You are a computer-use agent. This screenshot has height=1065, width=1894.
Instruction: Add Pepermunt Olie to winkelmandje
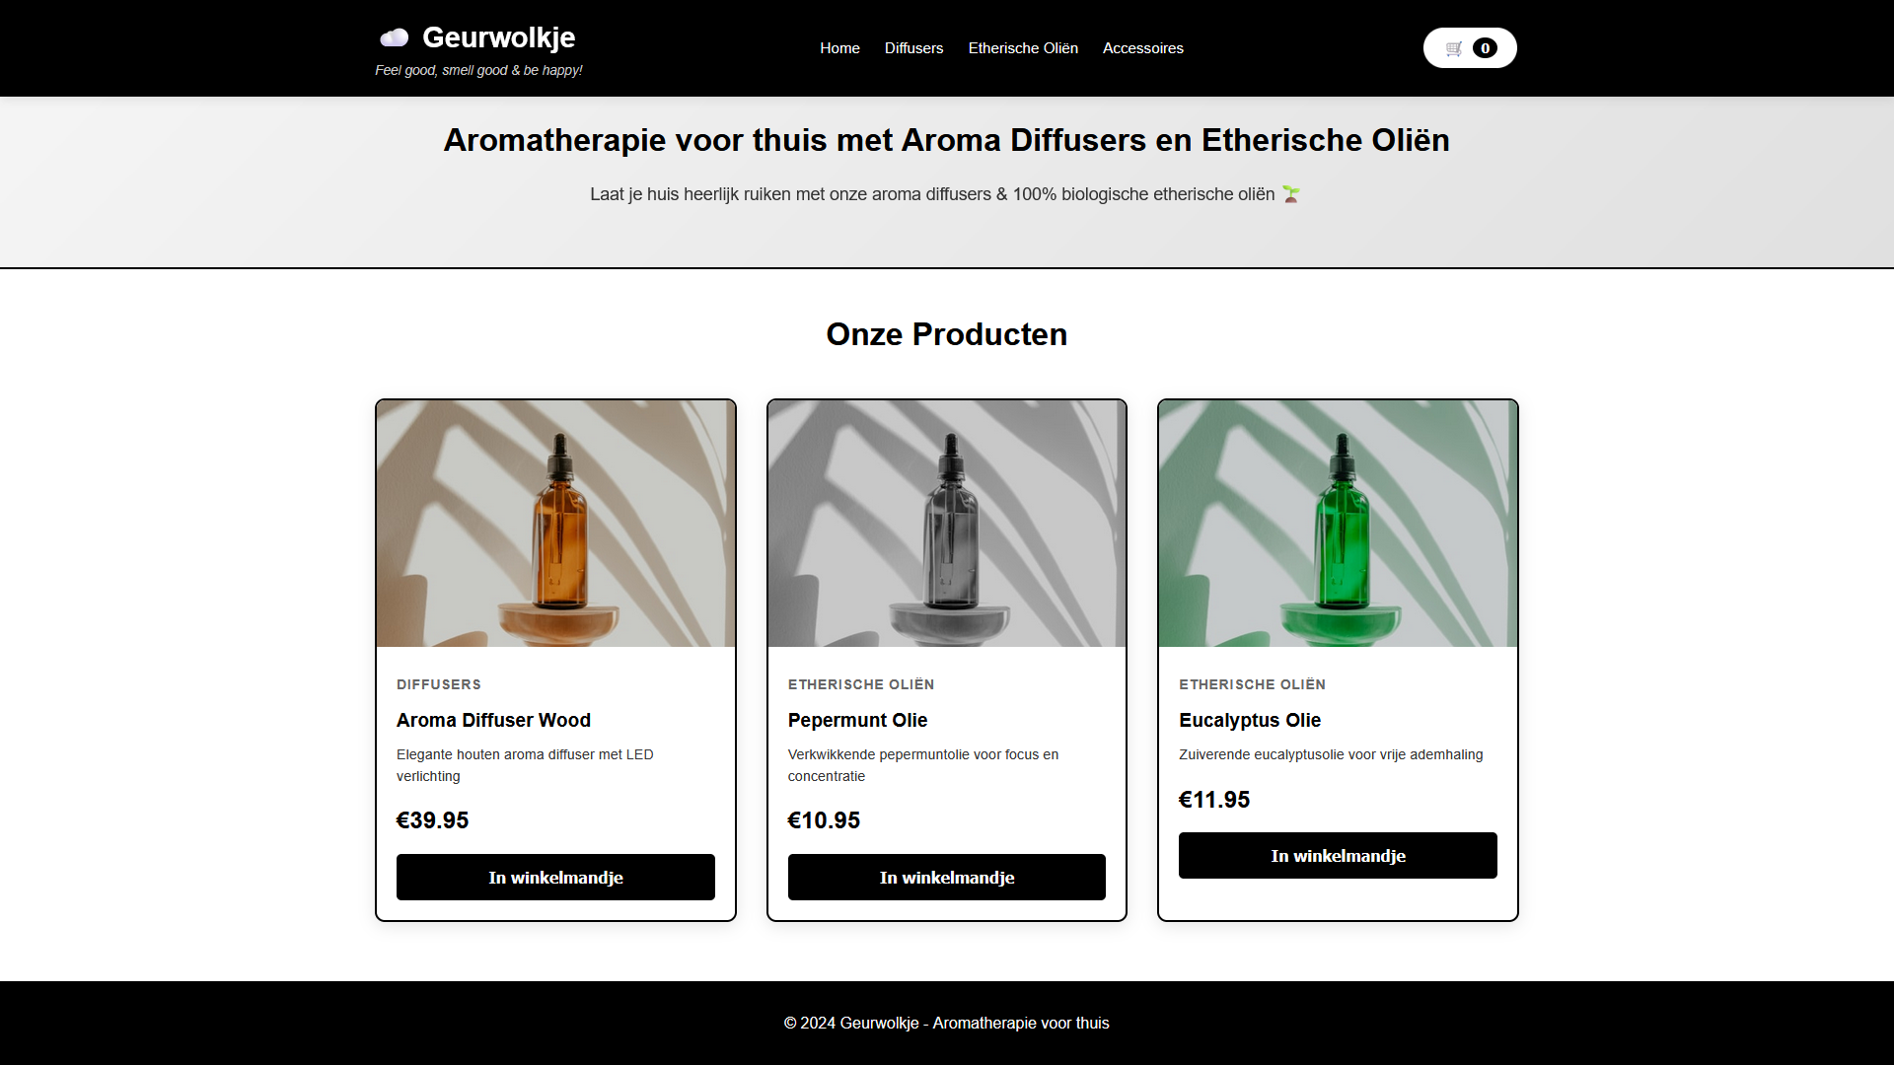(946, 877)
